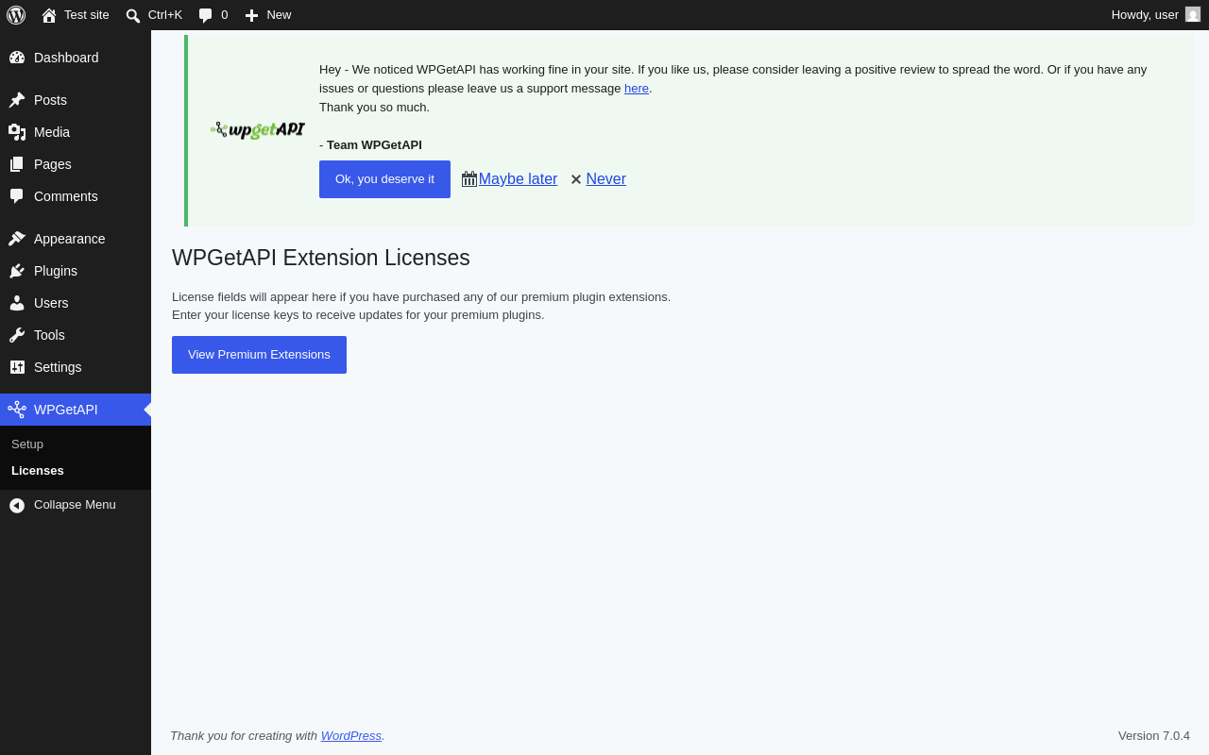Click the calendar icon beside Maybe later
Screen dimensions: 1209x755
[469, 179]
